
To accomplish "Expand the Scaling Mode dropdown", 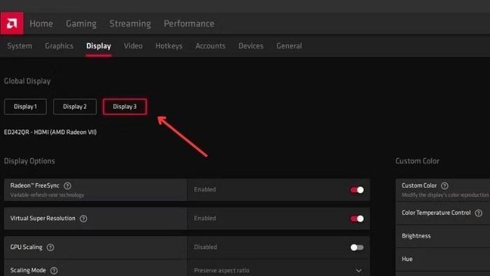I will [358, 270].
